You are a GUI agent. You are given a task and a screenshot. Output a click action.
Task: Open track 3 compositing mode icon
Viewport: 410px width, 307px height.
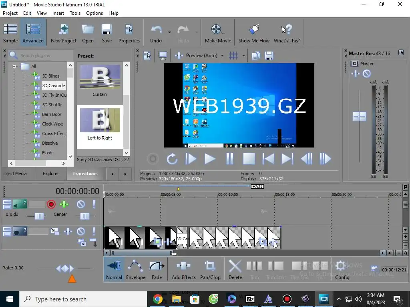click(x=55, y=231)
